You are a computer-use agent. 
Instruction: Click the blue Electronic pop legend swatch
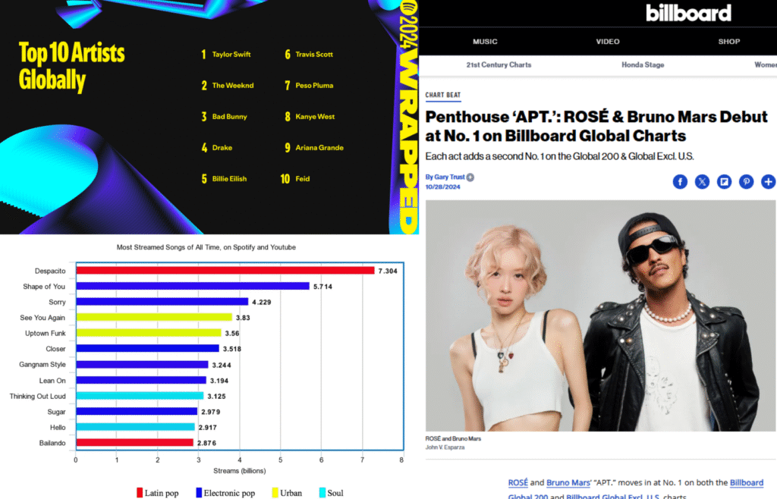[199, 493]
